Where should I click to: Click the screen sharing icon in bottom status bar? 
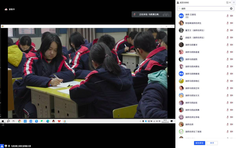tap(5, 146)
